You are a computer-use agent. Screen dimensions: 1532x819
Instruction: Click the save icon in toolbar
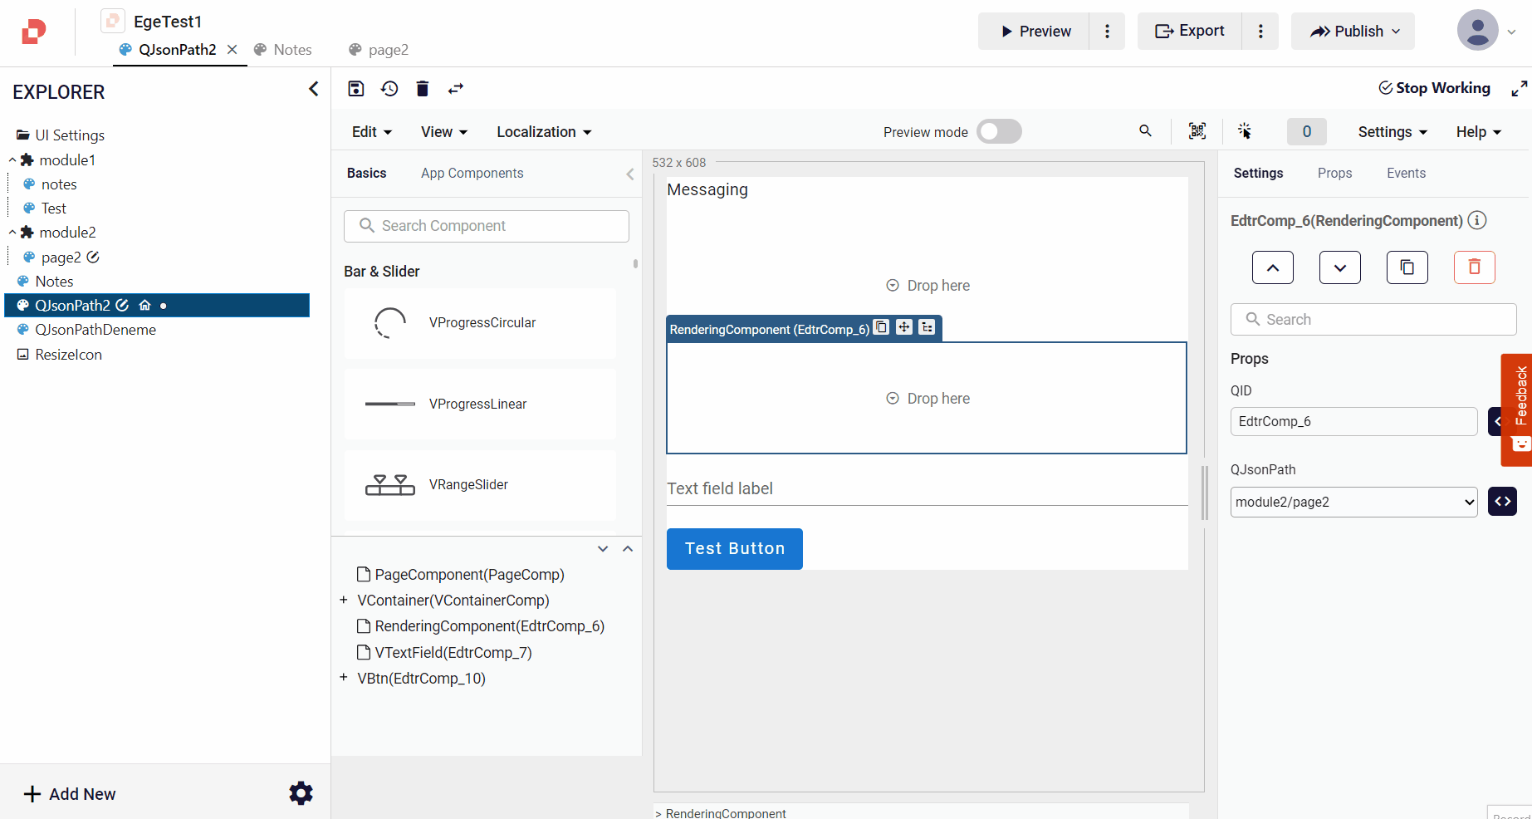click(x=356, y=89)
